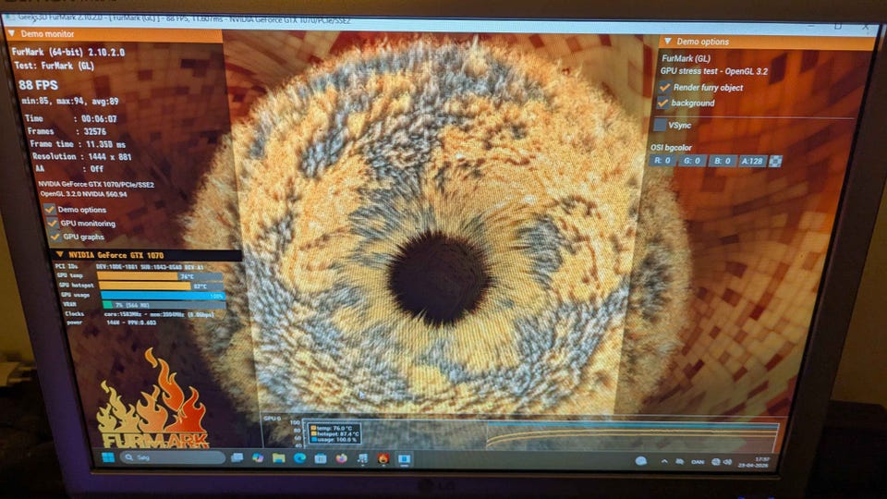Viewport: 887px width, 499px height.
Task: Switch the DAN input language indicator
Action: point(698,462)
